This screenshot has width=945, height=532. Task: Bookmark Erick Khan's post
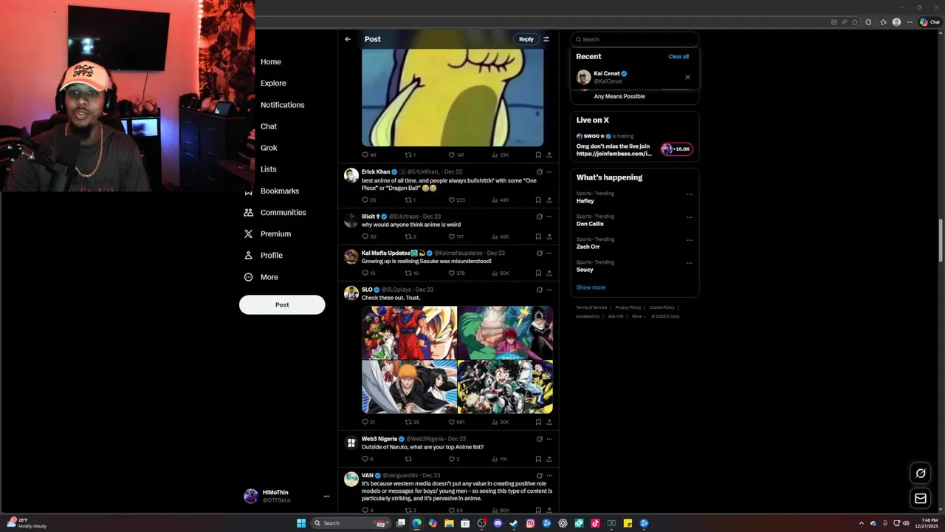click(538, 199)
